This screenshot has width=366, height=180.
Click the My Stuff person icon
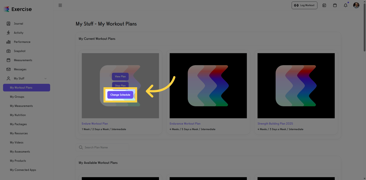8,78
